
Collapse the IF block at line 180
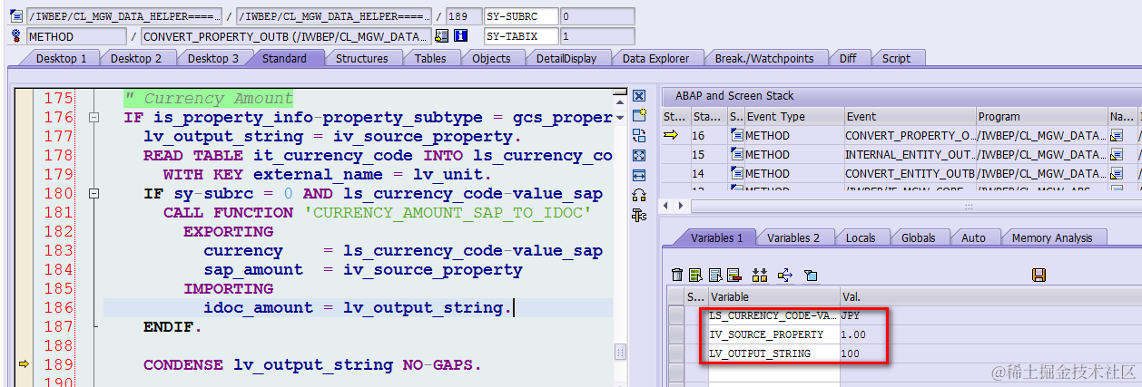click(94, 194)
